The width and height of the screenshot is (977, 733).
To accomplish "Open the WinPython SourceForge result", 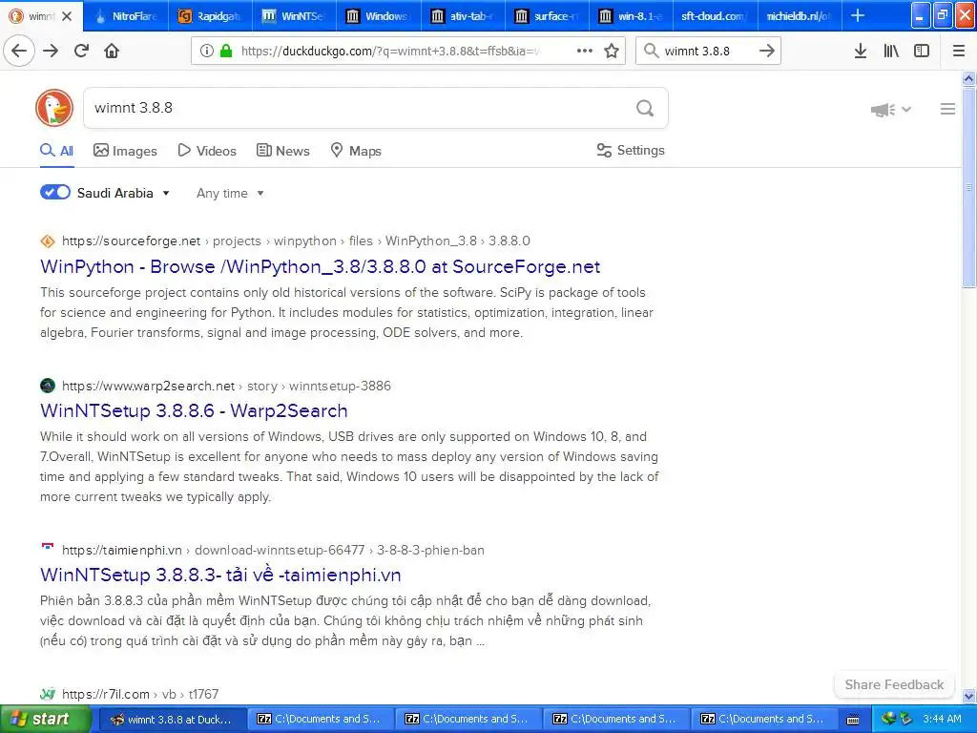I will pos(321,267).
